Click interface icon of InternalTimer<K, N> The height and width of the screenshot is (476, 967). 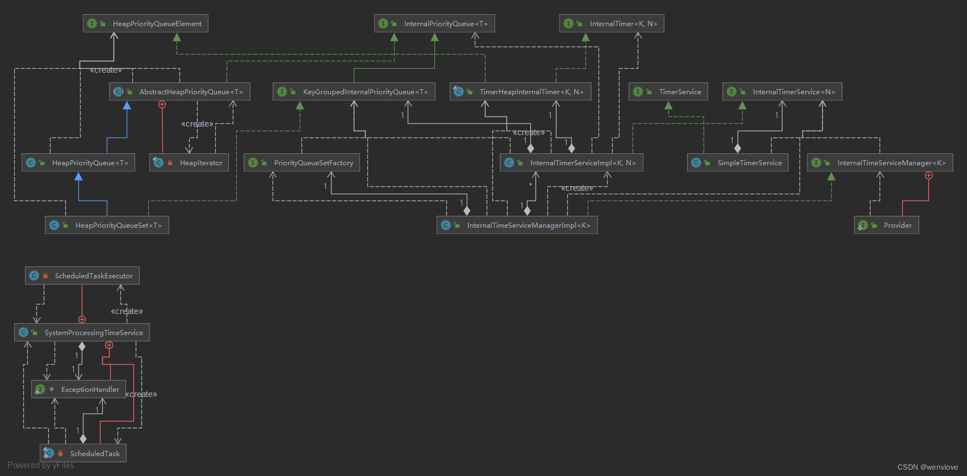pos(568,23)
